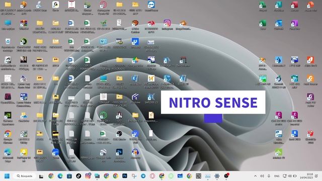The width and height of the screenshot is (322, 181).
Task: Expand the hidden system tray icons chevron
Action: [255, 176]
